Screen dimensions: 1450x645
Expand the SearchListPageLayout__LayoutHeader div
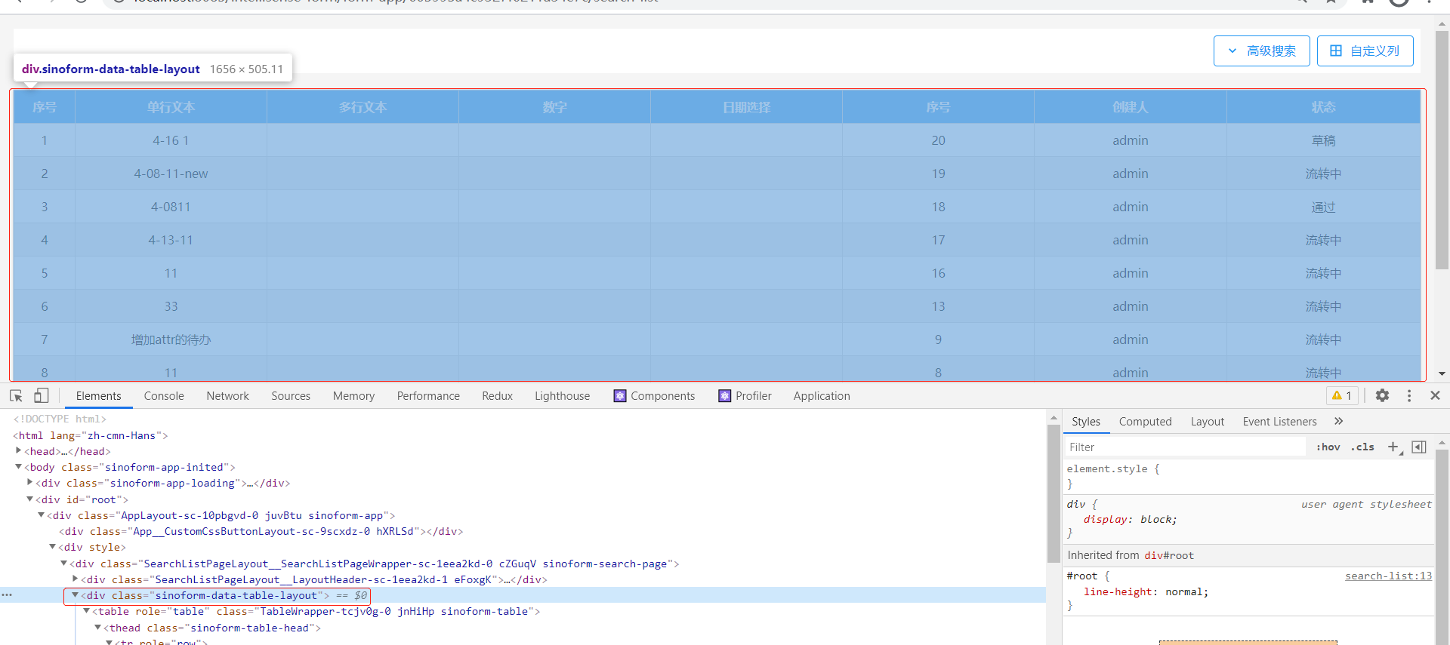pyautogui.click(x=76, y=579)
